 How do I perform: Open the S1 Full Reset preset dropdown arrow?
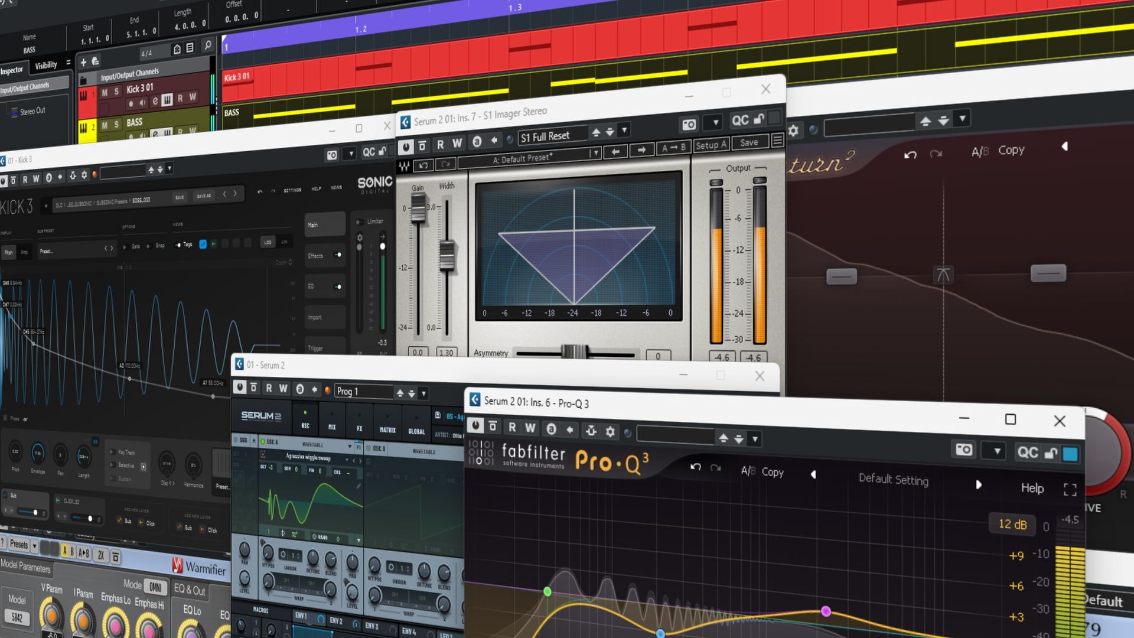(624, 129)
